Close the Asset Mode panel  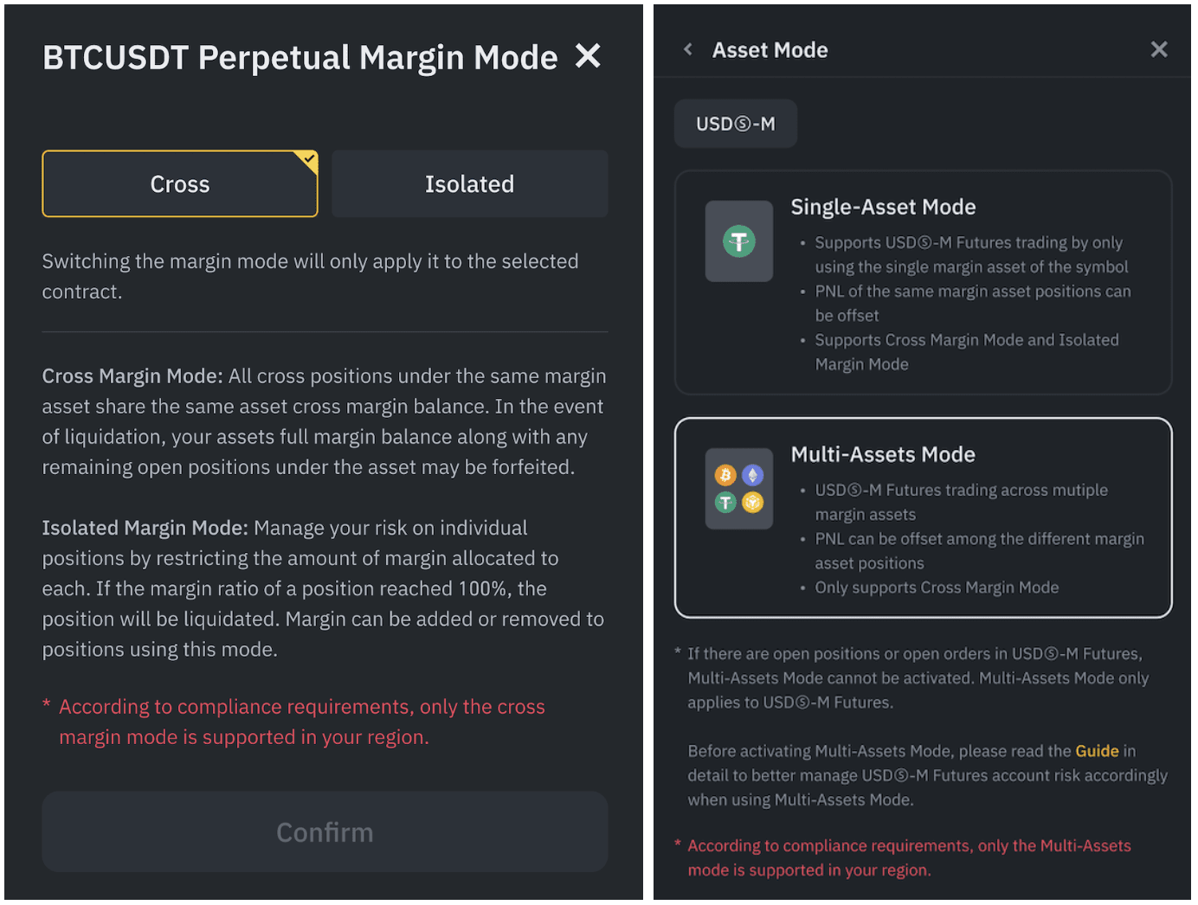point(1159,49)
